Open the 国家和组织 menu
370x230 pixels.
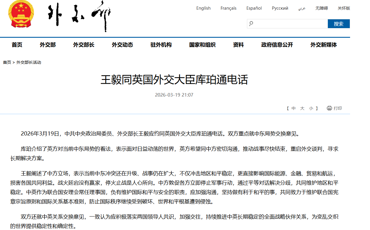point(202,45)
